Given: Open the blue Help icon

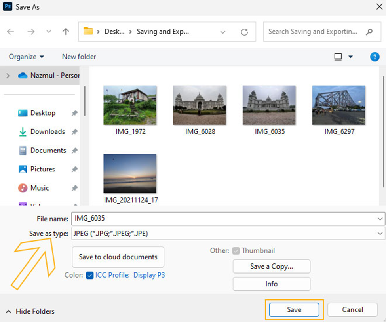Looking at the screenshot, I should (x=375, y=57).
